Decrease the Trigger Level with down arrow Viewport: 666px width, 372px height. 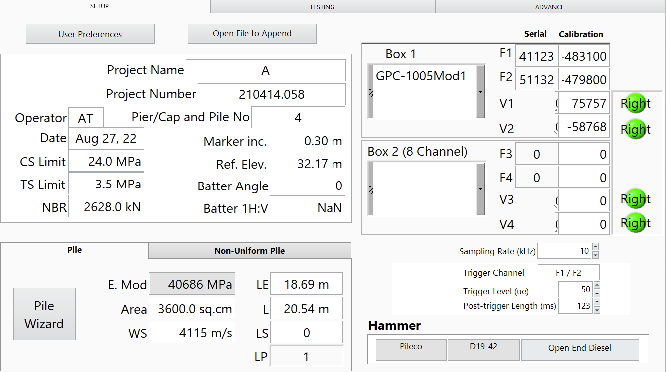(x=597, y=293)
